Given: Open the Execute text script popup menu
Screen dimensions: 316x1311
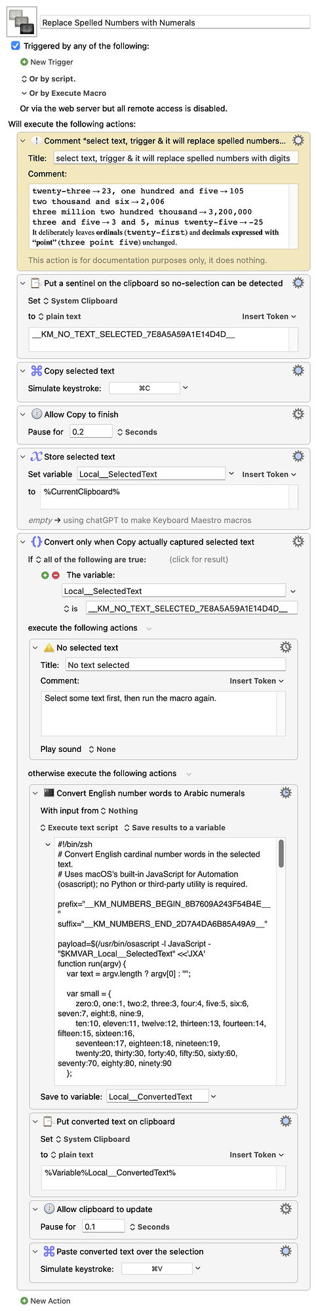Looking at the screenshot, I should (79, 827).
